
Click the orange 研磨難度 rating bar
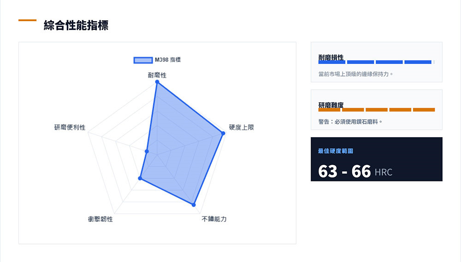[x=377, y=110]
